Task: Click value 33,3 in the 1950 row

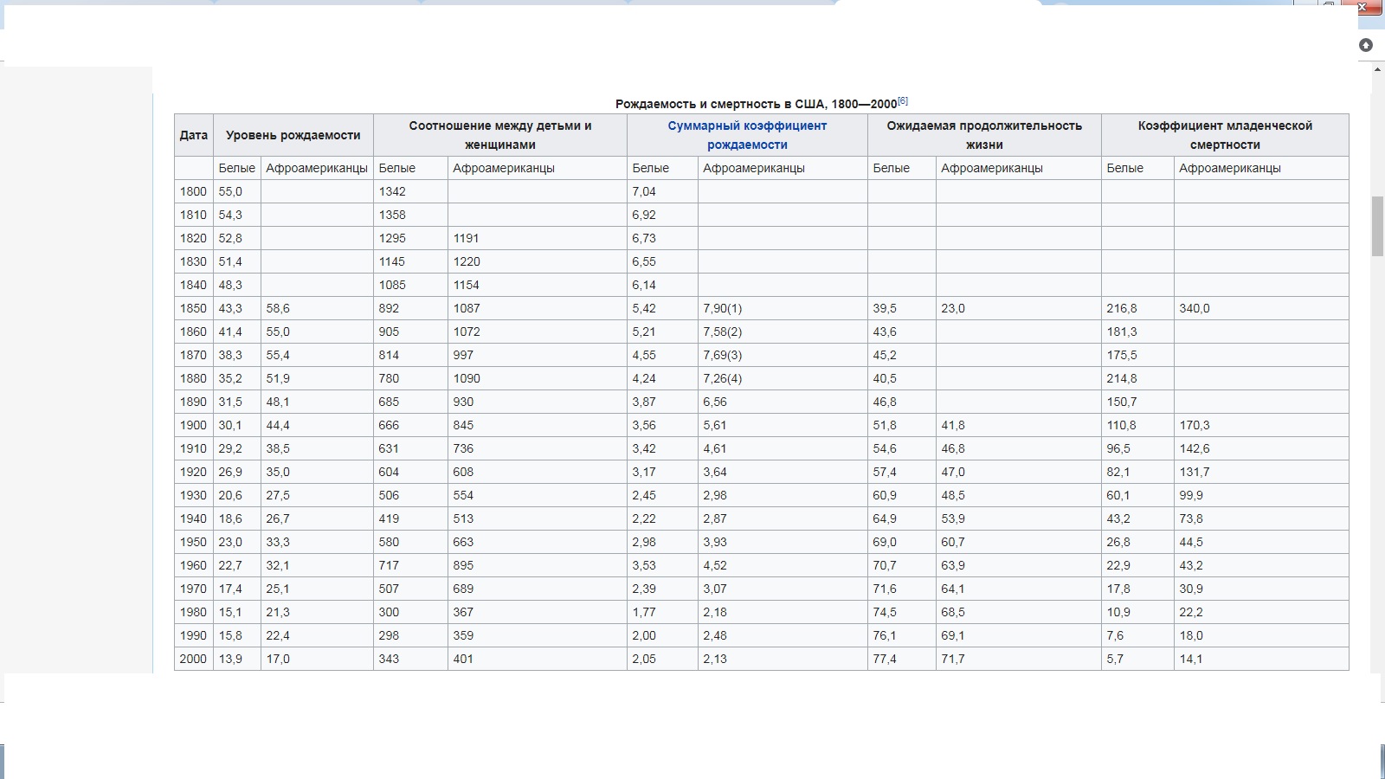Action: (278, 542)
